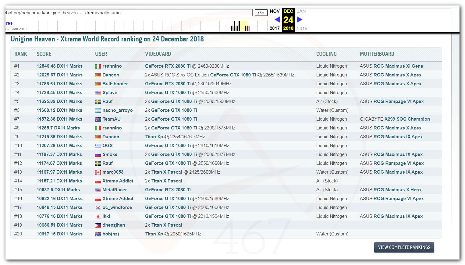Click the Japanese flag next to ikki
This screenshot has width=465, height=265.
(x=98, y=217)
